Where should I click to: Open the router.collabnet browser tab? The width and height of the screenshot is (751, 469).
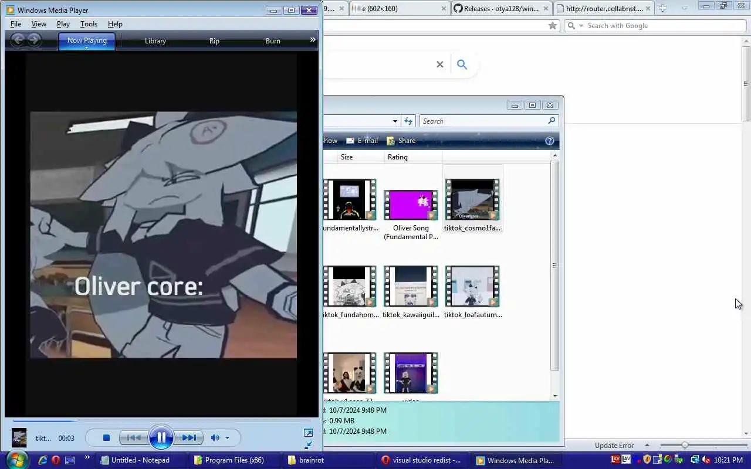(604, 8)
